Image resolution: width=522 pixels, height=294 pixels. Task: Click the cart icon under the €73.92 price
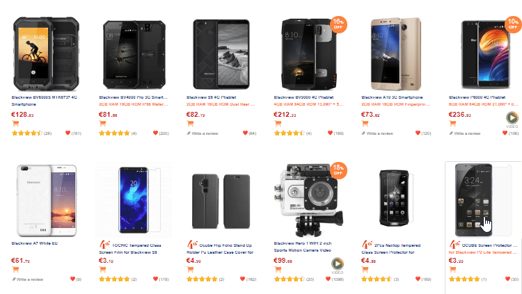click(x=365, y=124)
